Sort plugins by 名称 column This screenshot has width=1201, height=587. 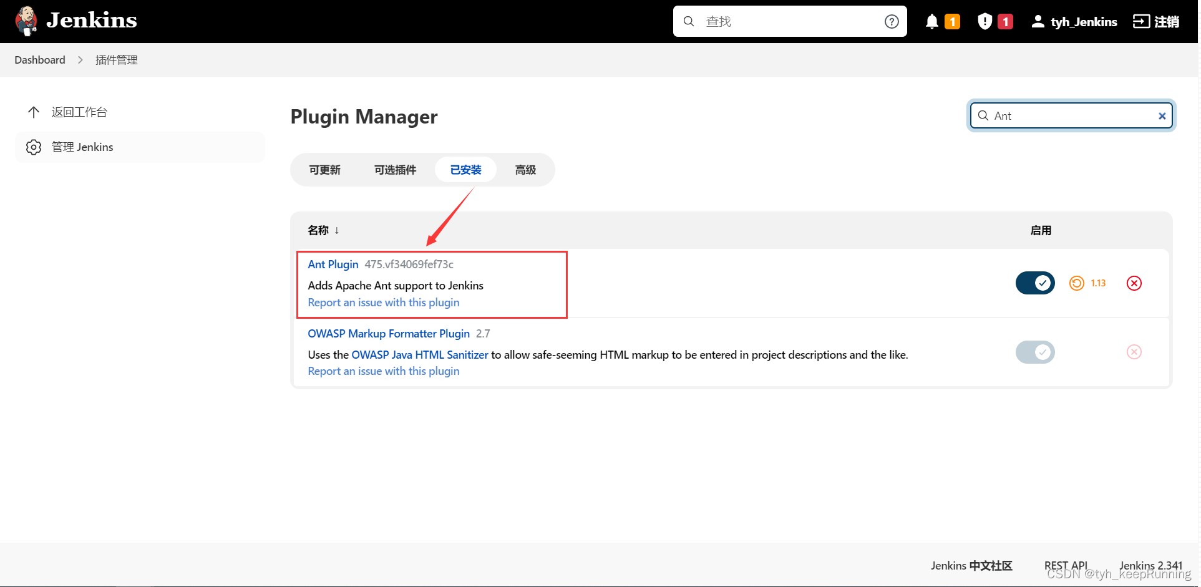coord(323,230)
